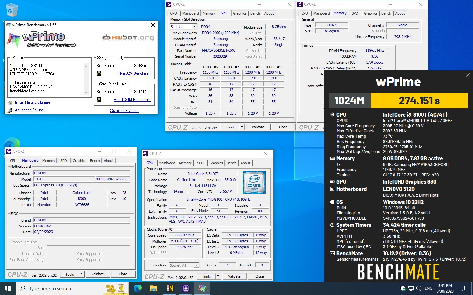
Task: Open Microsoft Edge from the taskbar
Action: [138, 288]
